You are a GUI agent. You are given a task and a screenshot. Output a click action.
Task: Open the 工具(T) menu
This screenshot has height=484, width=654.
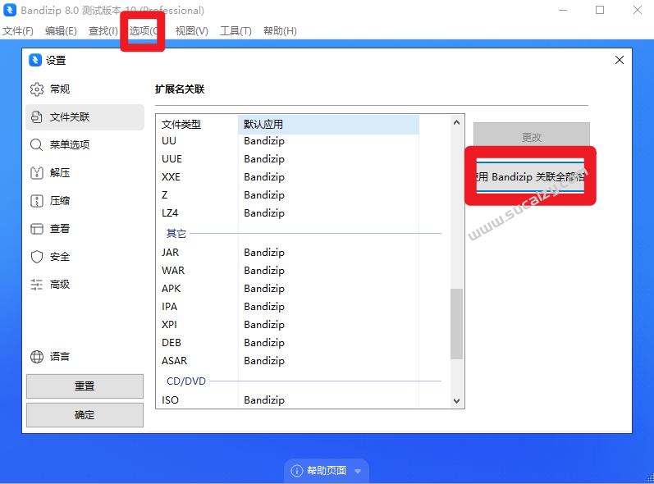pyautogui.click(x=236, y=31)
